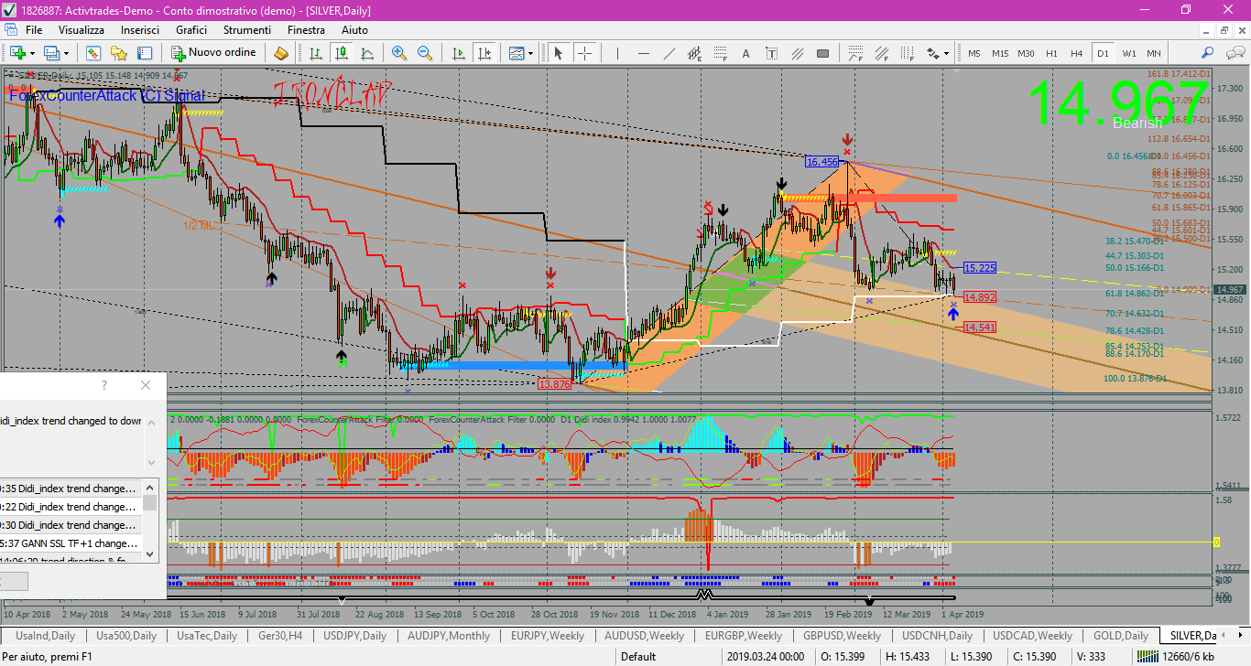Expand the New Chart dropdown arrow
This screenshot has width=1251, height=666.
[x=33, y=53]
